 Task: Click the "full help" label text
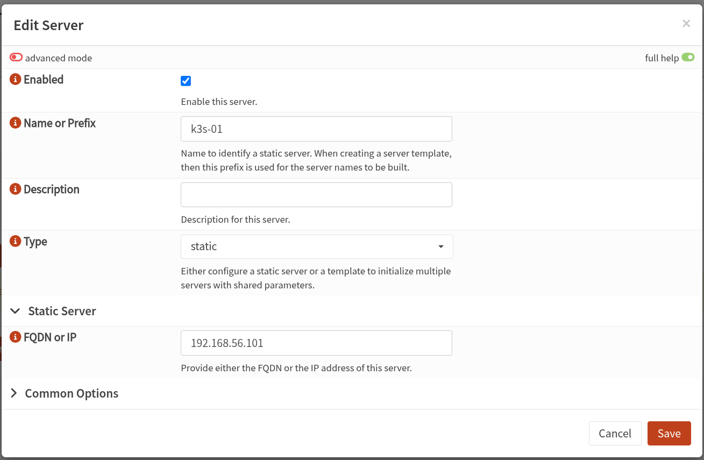662,58
